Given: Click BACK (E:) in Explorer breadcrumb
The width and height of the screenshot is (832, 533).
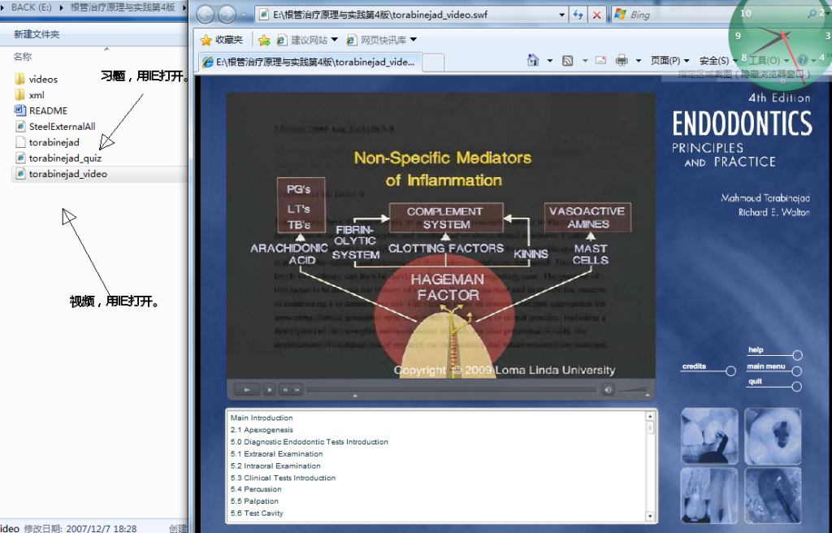Looking at the screenshot, I should [32, 7].
